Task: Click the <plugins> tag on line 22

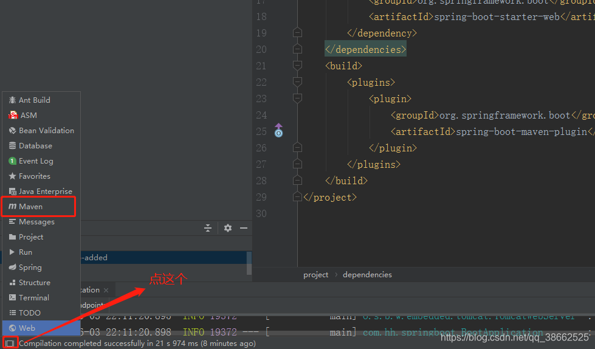Action: (x=371, y=83)
